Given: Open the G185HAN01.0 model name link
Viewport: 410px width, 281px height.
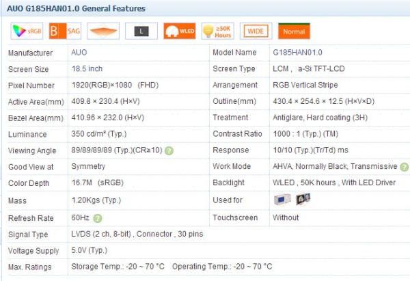Looking at the screenshot, I should [x=297, y=53].
